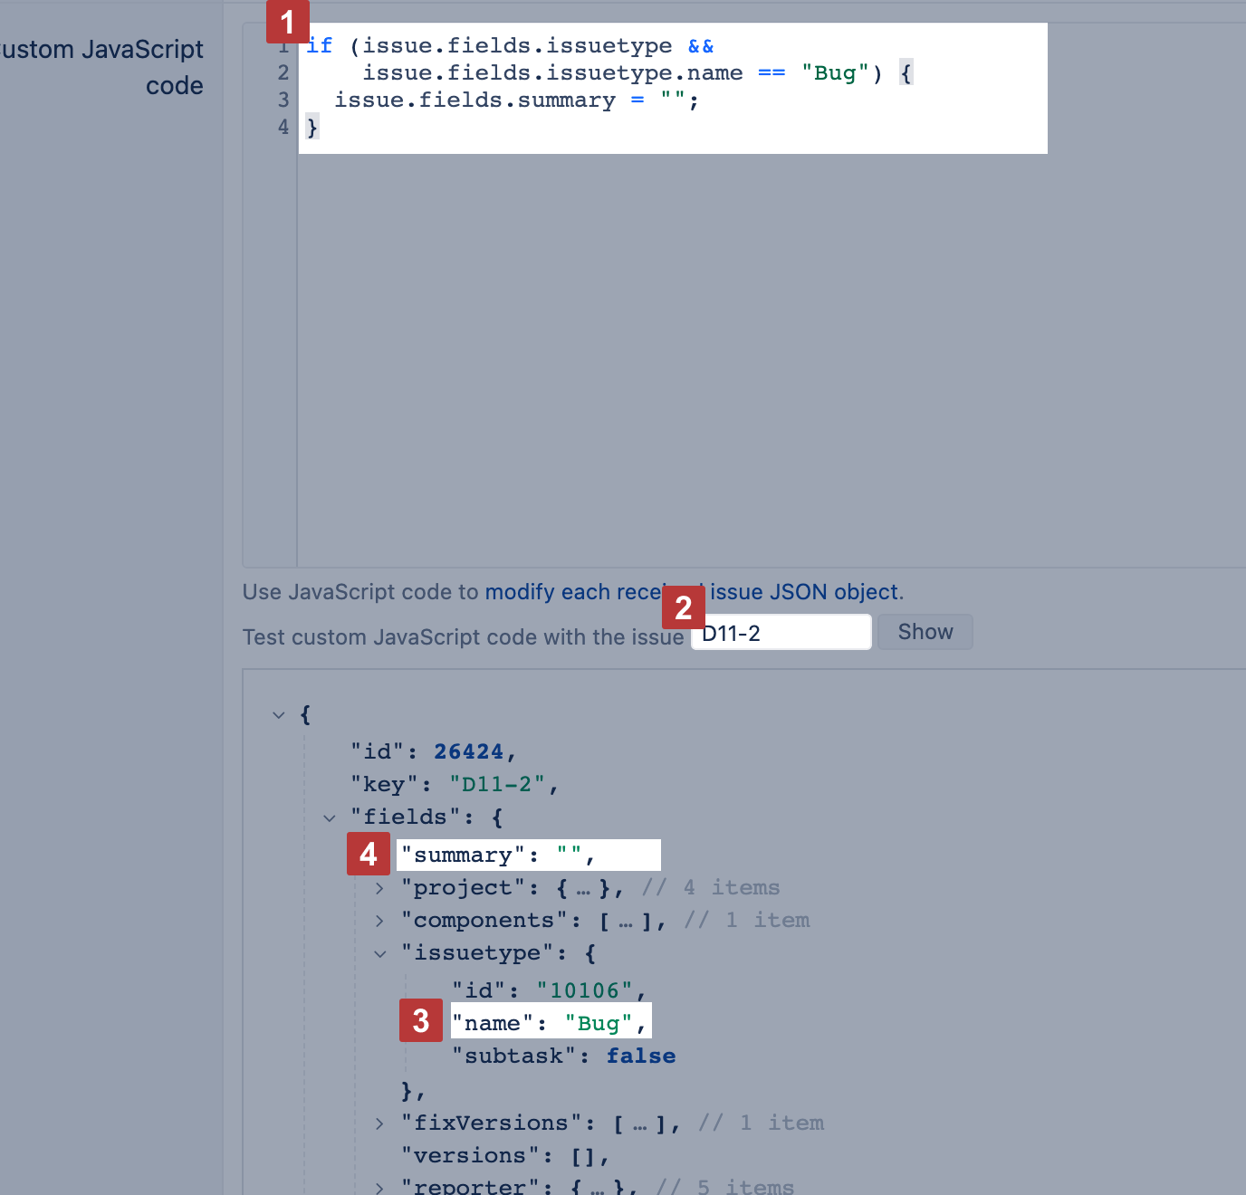Click the '// 4 items' comment after project
Screen dimensions: 1246x1195
pos(711,887)
